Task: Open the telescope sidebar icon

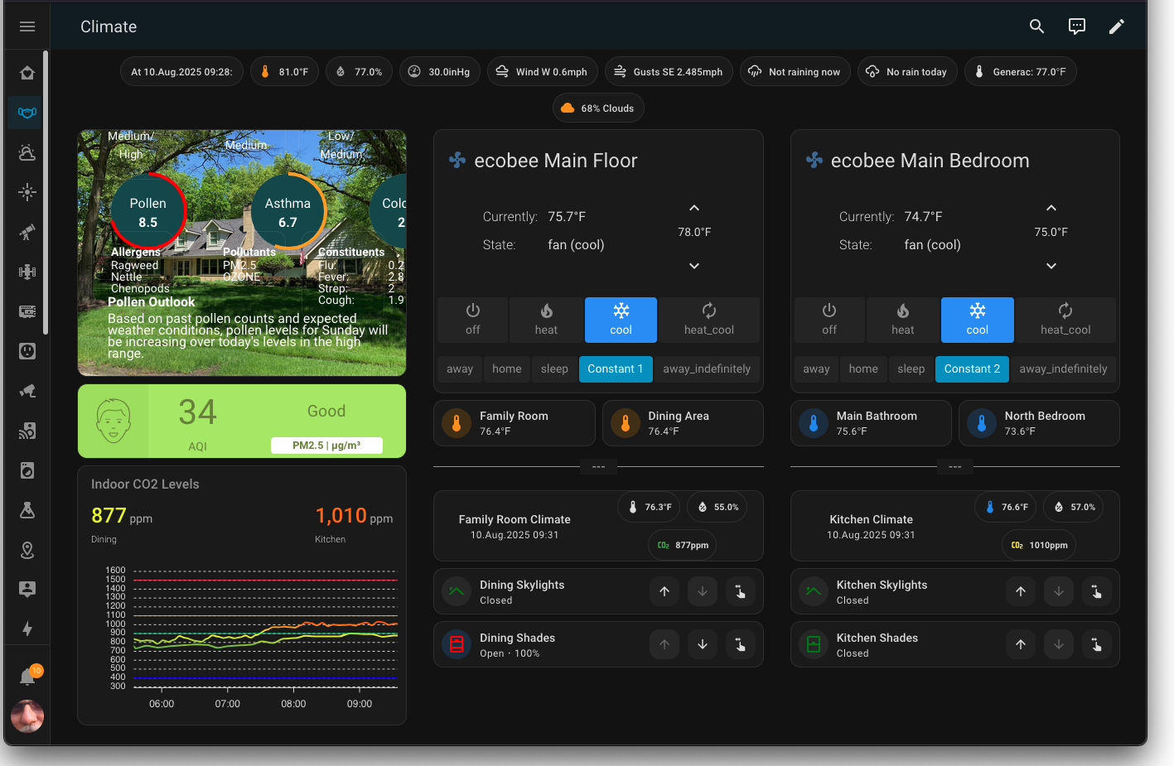Action: tap(27, 232)
